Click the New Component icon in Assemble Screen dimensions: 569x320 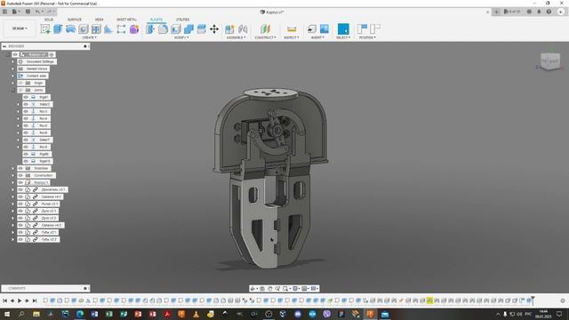tap(229, 29)
